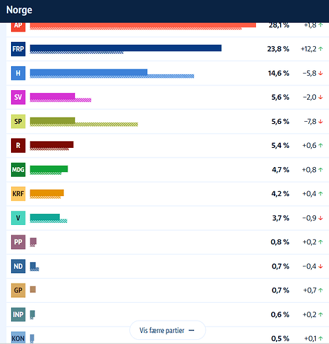The height and width of the screenshot is (344, 329).
Task: Click the H change value −5,8
Action: click(310, 73)
